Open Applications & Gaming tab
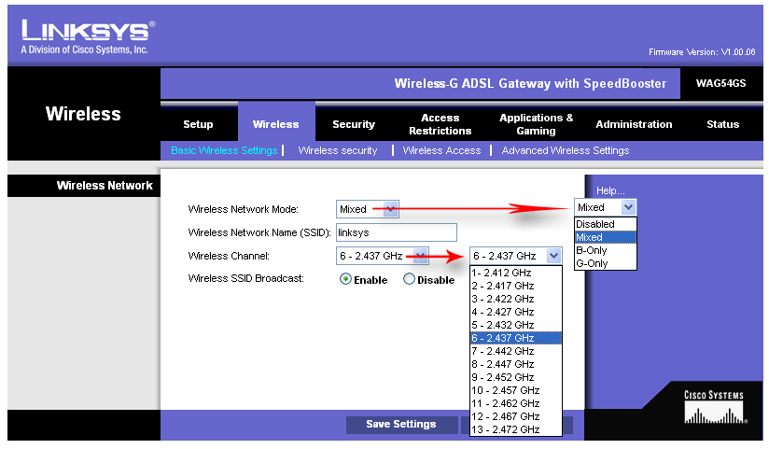 536,124
